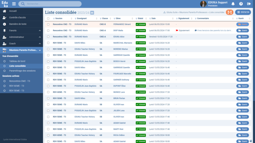Screen dimensions: 255x143
Task: Click the notifications bell icon
Action: tap(233, 4)
